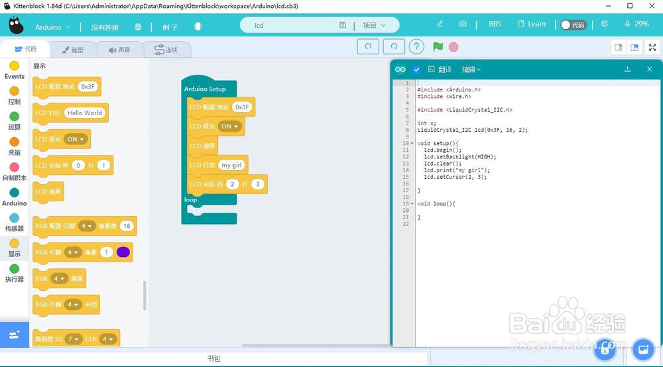Close the code panel
Viewport: 663px width, 367px height.
(x=650, y=69)
